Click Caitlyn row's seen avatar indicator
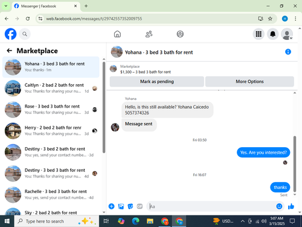The image size is (302, 227). coord(95,88)
